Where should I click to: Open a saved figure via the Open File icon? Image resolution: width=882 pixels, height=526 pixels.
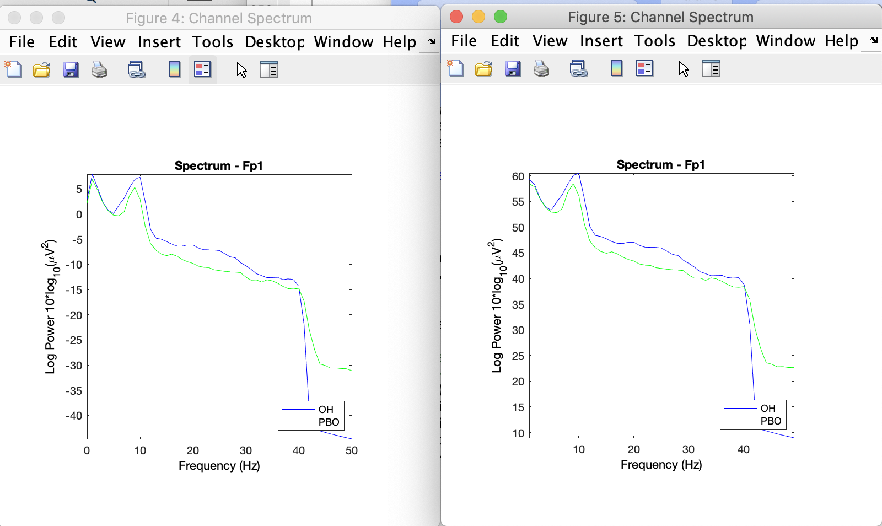(41, 69)
